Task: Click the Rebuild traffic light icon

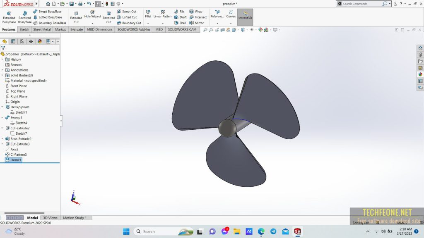Action: coord(107,4)
